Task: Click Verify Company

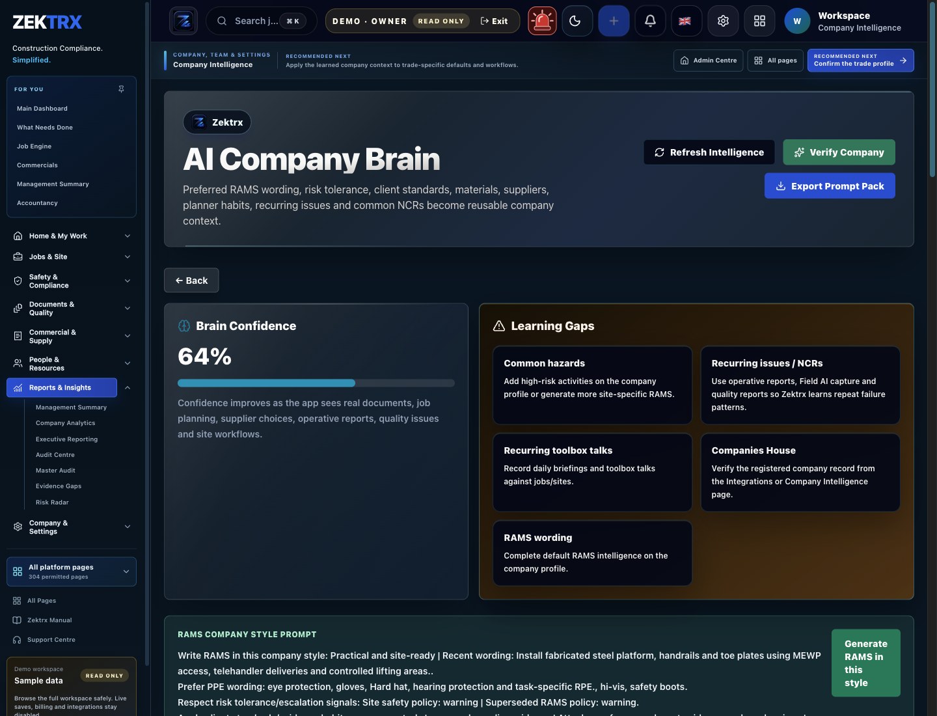Action: (x=839, y=152)
